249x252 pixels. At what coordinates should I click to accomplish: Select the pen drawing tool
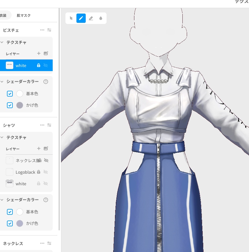pos(81,18)
